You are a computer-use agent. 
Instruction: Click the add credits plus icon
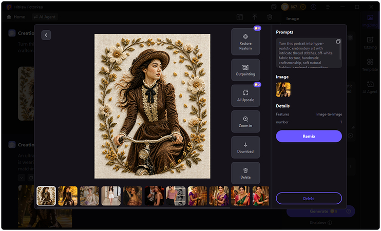[x=303, y=7]
